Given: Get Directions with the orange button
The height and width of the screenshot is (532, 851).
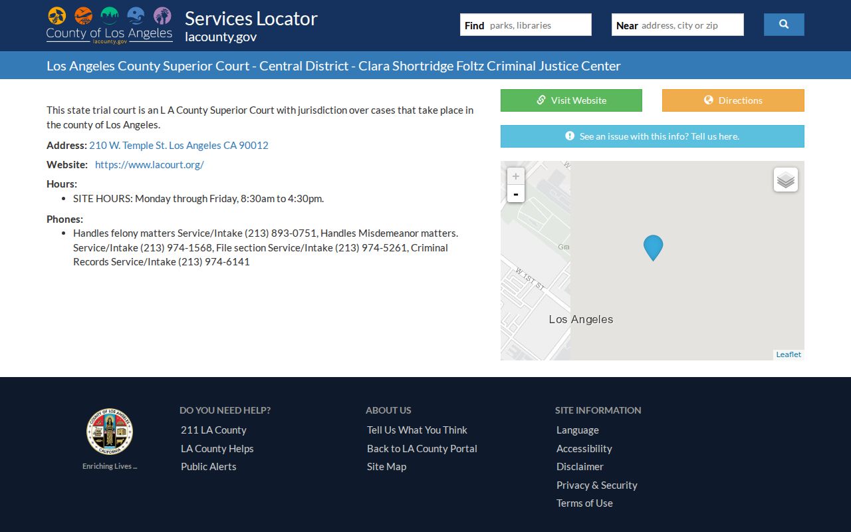Looking at the screenshot, I should (733, 100).
